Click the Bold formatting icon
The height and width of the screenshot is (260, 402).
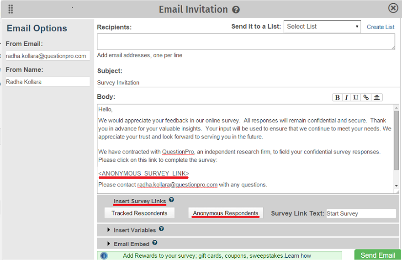tap(338, 97)
